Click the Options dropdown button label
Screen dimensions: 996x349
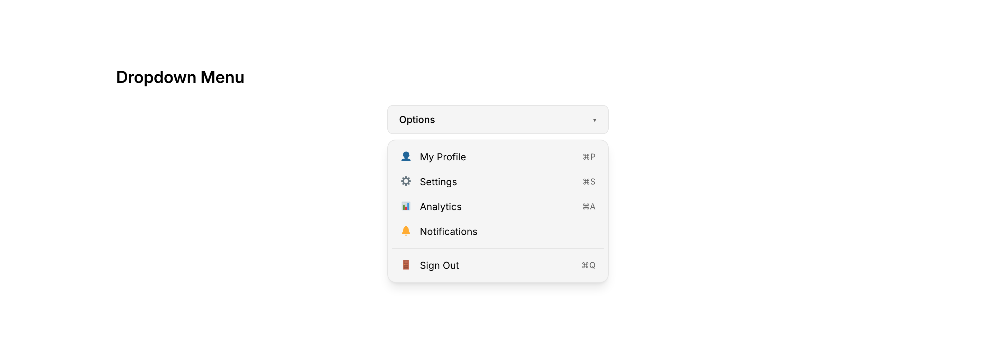click(417, 120)
